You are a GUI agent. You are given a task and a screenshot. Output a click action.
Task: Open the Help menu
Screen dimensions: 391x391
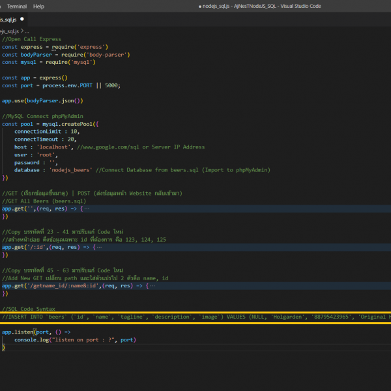point(38,6)
